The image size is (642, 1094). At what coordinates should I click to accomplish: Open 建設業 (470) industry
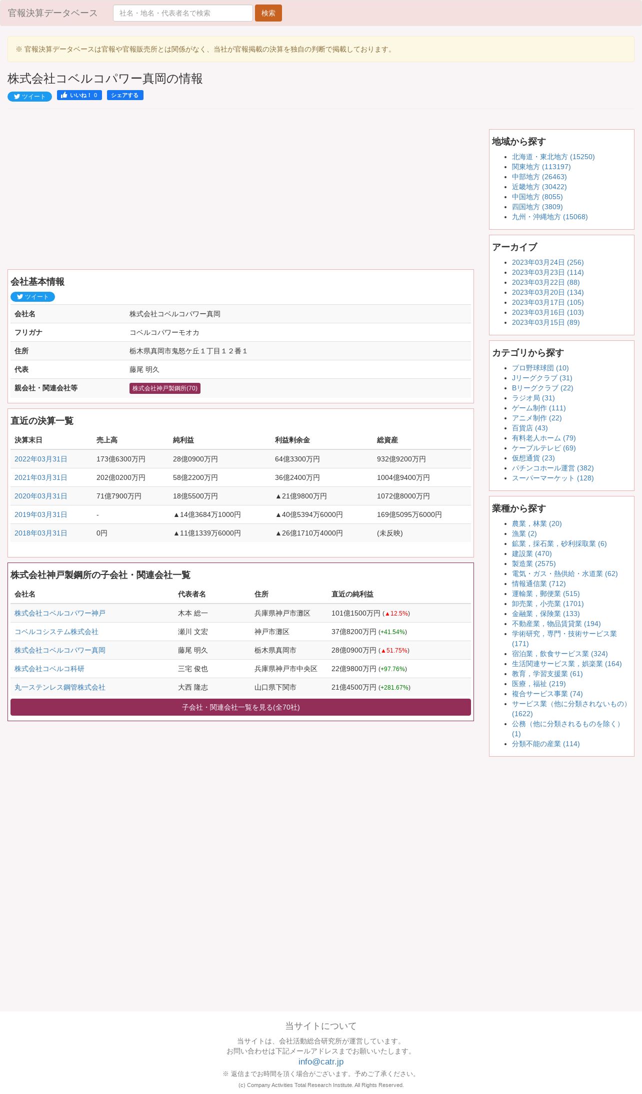pos(531,554)
